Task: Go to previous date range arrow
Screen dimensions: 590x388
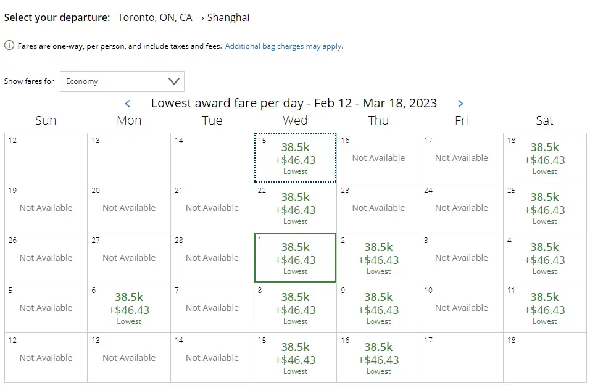Action: [x=128, y=104]
